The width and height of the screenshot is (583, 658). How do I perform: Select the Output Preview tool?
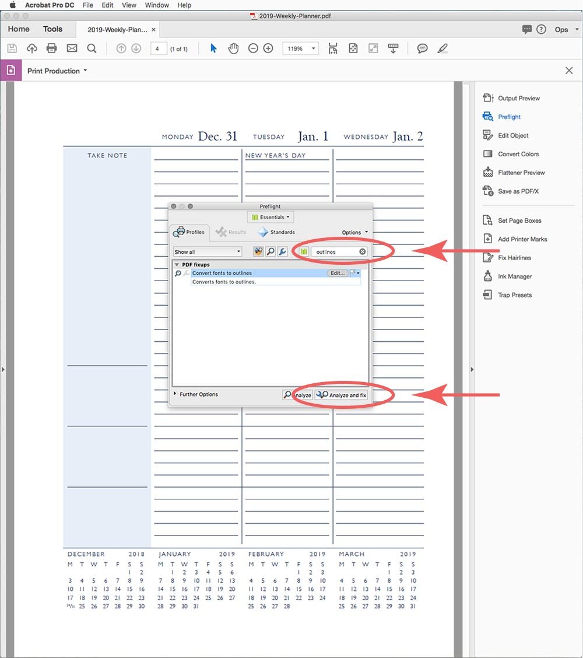(519, 98)
